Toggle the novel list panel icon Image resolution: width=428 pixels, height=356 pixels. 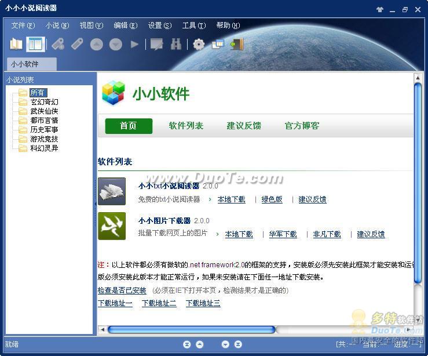pos(35,44)
